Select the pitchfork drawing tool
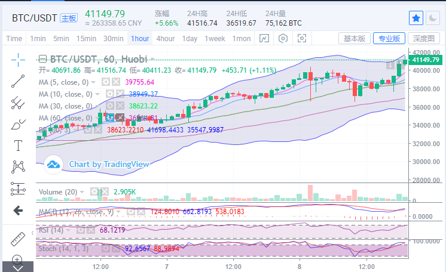The height and width of the screenshot is (272, 446). point(18,103)
